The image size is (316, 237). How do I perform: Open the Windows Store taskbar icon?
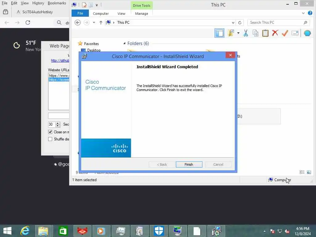(63, 231)
